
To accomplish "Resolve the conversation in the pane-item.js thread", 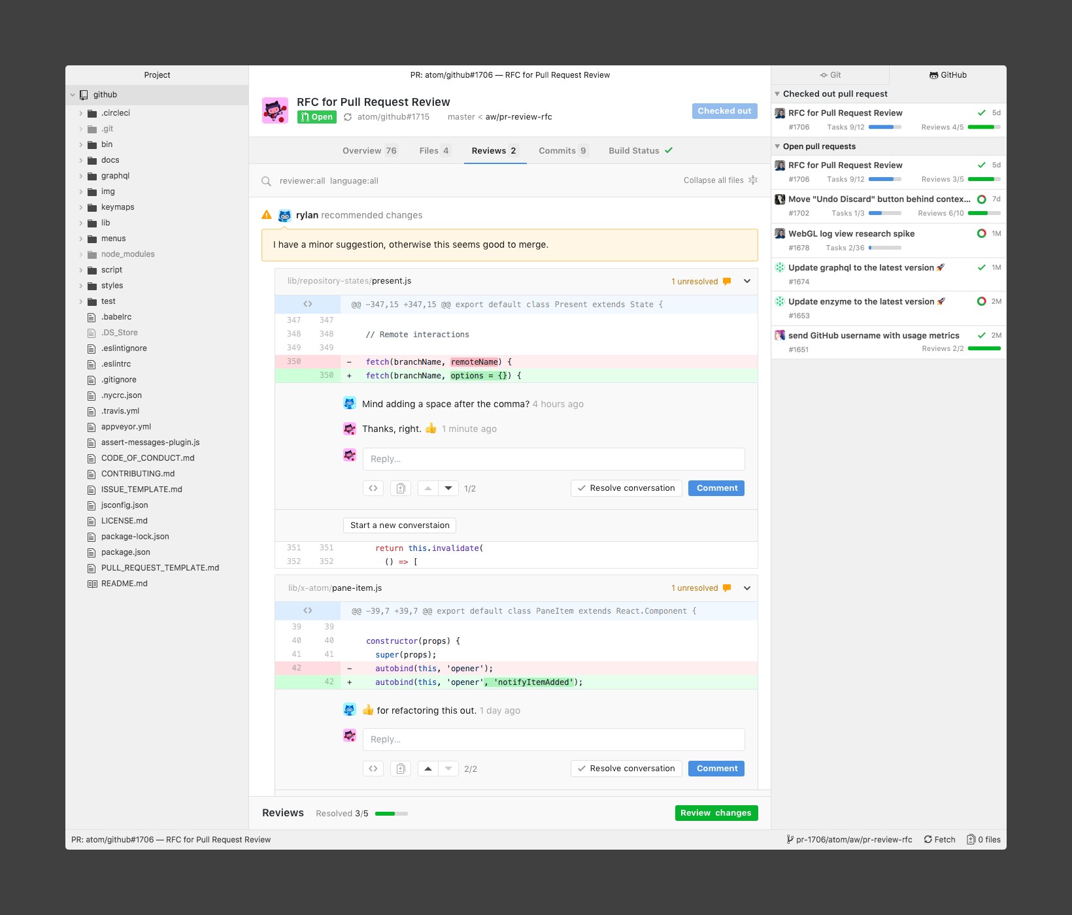I will coord(626,769).
